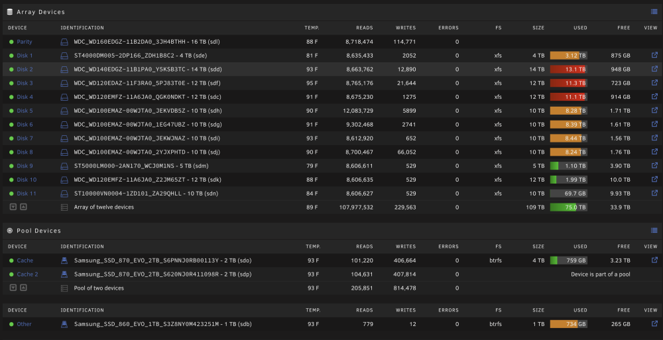The height and width of the screenshot is (340, 663).
Task: Open the view icon for Disk 3
Action: pyautogui.click(x=654, y=82)
